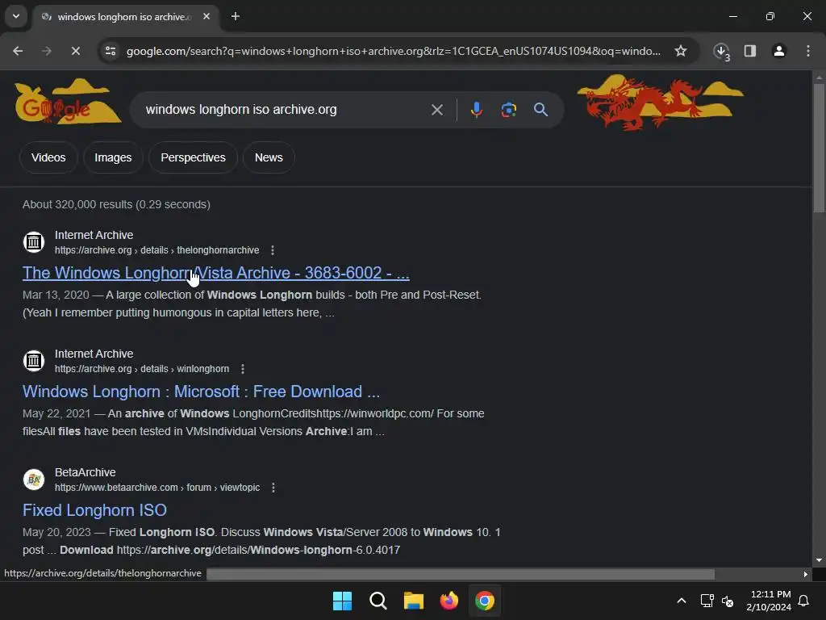The image size is (826, 620).
Task: Close the windows longhorn iso tab
Action: coord(206,16)
